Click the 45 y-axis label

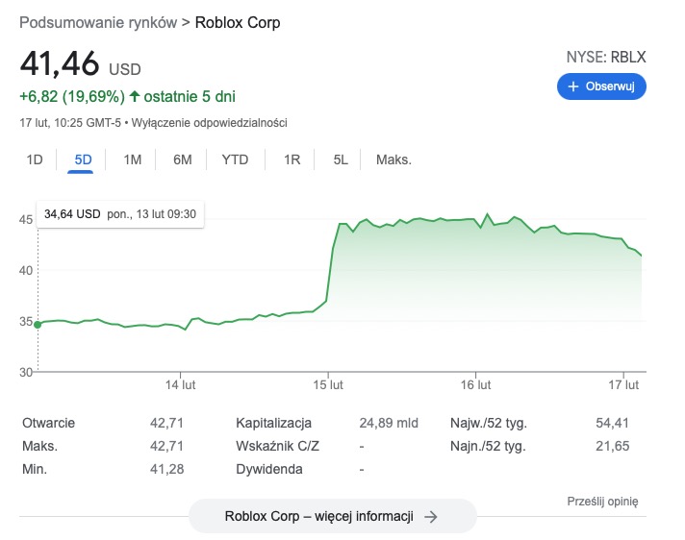pos(26,219)
